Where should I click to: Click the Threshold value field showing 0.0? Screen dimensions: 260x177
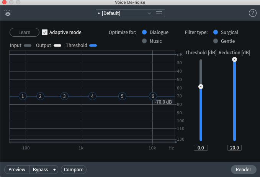[x=201, y=148]
